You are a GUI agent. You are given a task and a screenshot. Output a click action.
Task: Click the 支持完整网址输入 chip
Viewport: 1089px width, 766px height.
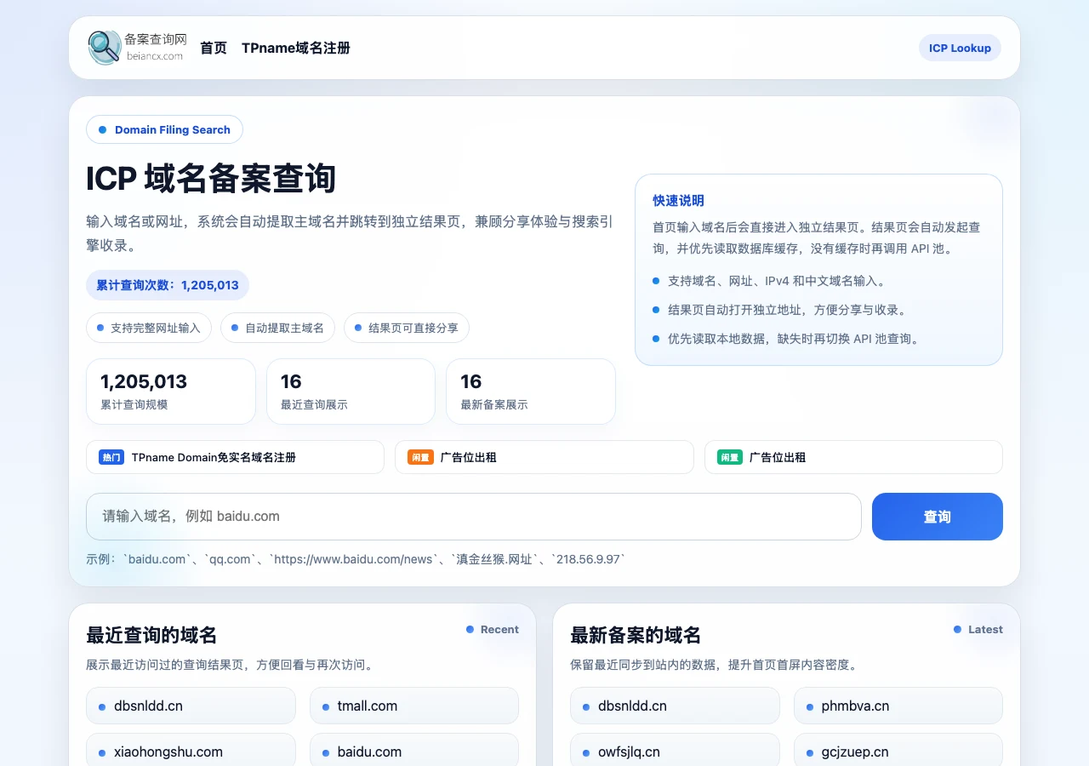[x=149, y=328]
